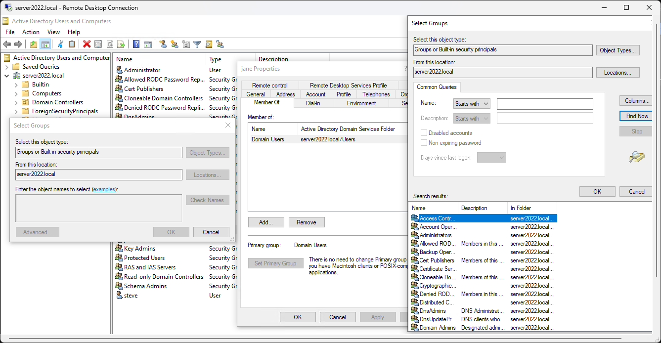Image resolution: width=661 pixels, height=343 pixels.
Task: Collapse the server2022.local tree node
Action: (7, 76)
